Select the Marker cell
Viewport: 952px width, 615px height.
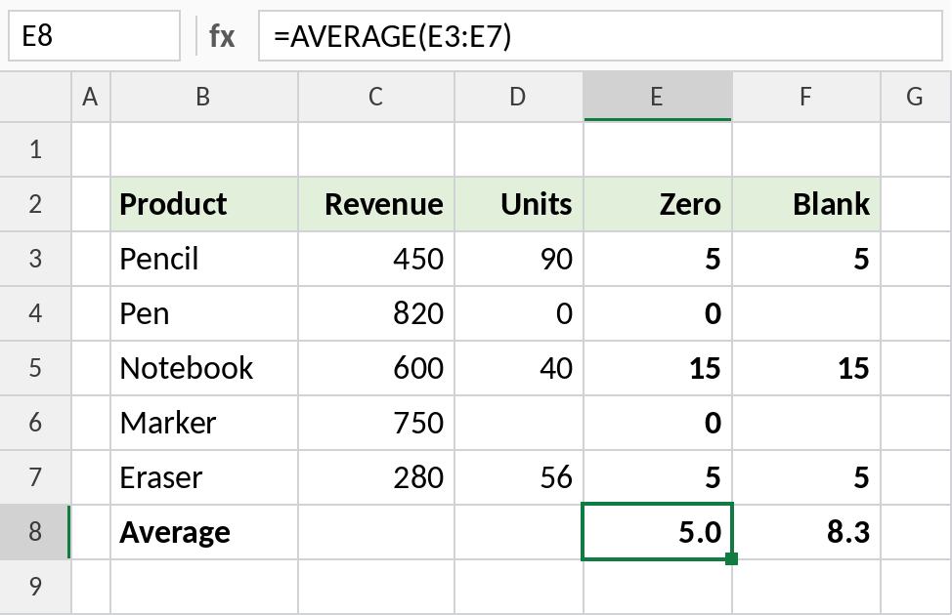(204, 422)
